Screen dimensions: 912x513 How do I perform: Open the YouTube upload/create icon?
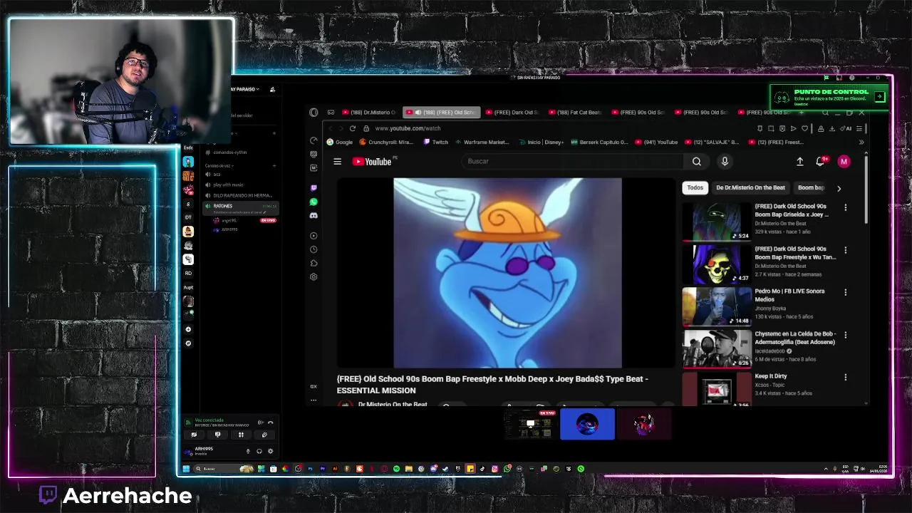(799, 162)
